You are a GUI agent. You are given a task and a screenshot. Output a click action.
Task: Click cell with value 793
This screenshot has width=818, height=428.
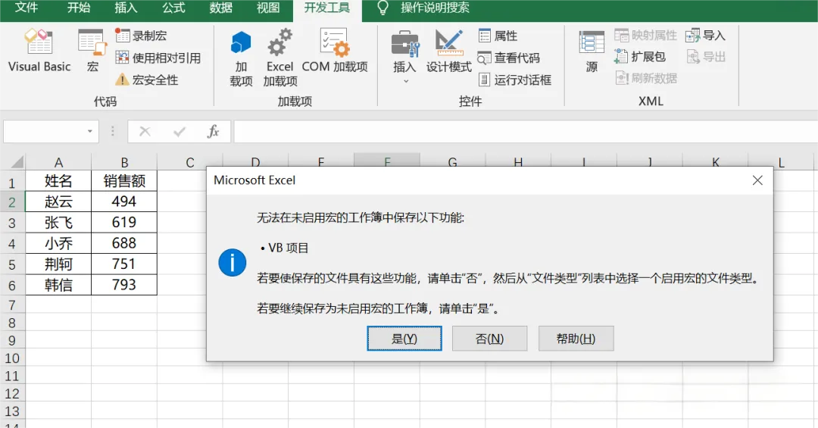pos(124,285)
